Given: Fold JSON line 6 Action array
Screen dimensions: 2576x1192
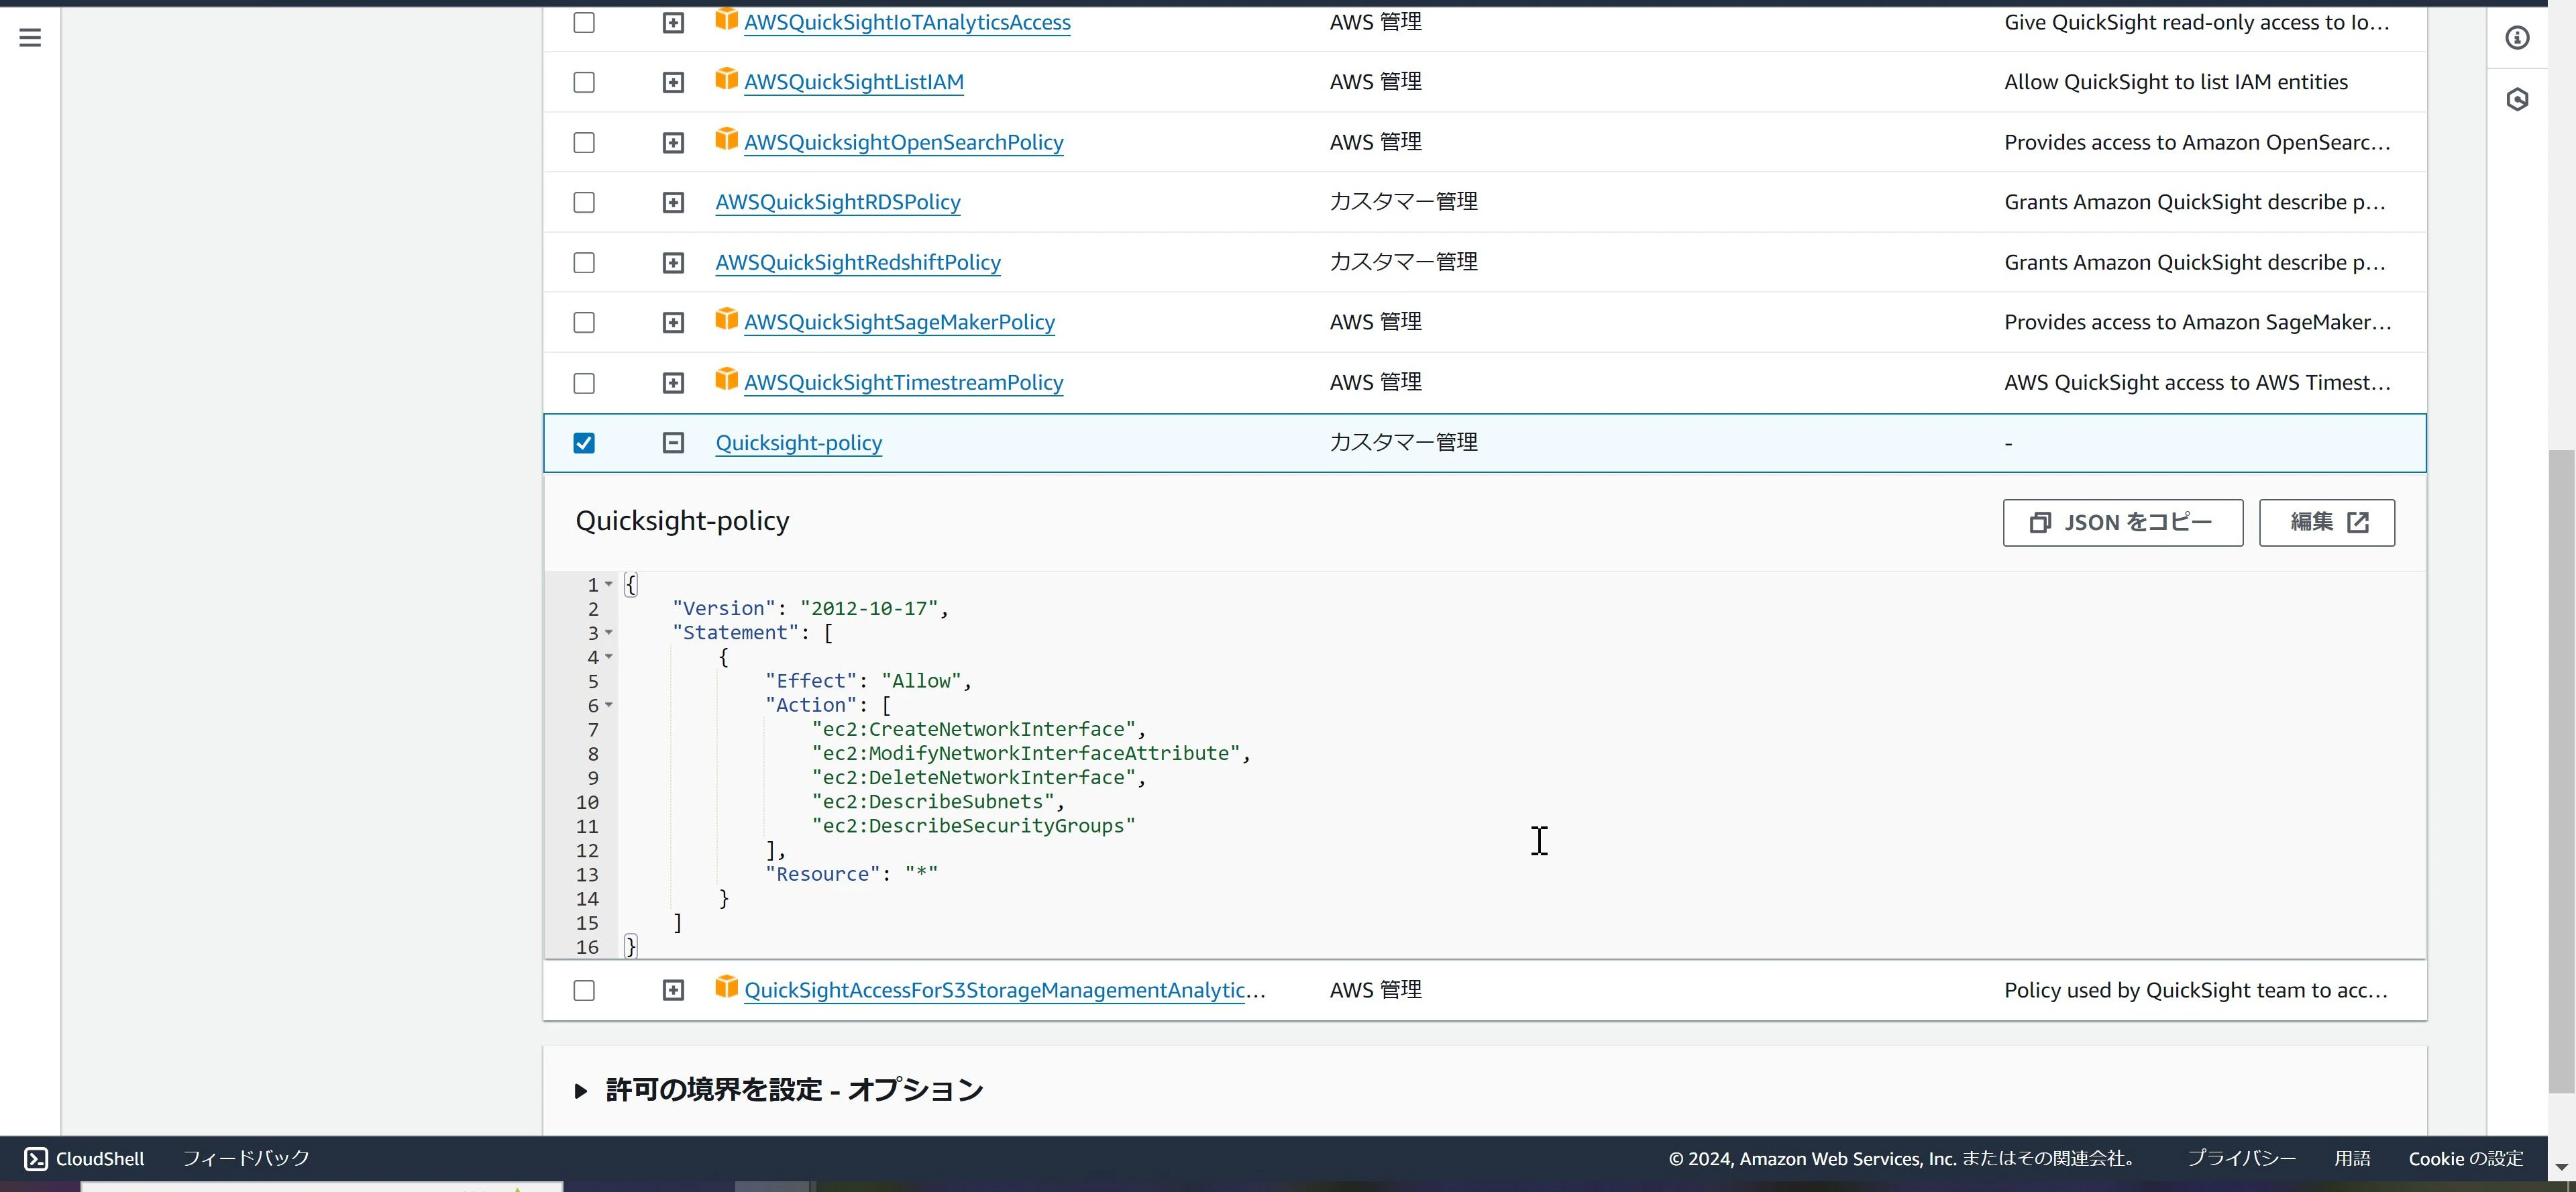Looking at the screenshot, I should coord(609,705).
